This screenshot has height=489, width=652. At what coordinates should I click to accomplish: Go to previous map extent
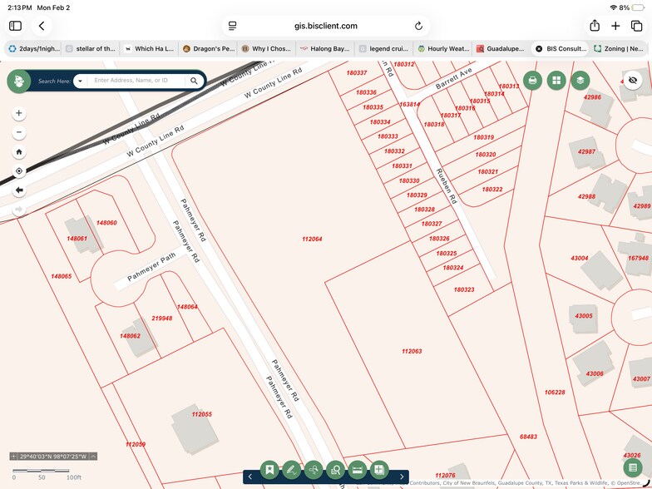tap(19, 190)
